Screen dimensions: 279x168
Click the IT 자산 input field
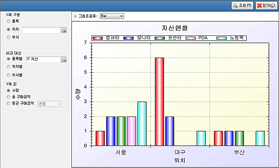coord(43,60)
